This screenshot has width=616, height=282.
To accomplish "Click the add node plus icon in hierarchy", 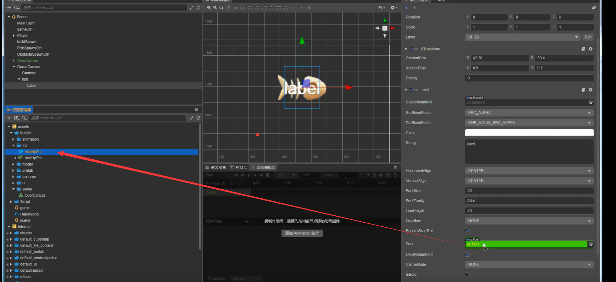I will click(x=9, y=8).
